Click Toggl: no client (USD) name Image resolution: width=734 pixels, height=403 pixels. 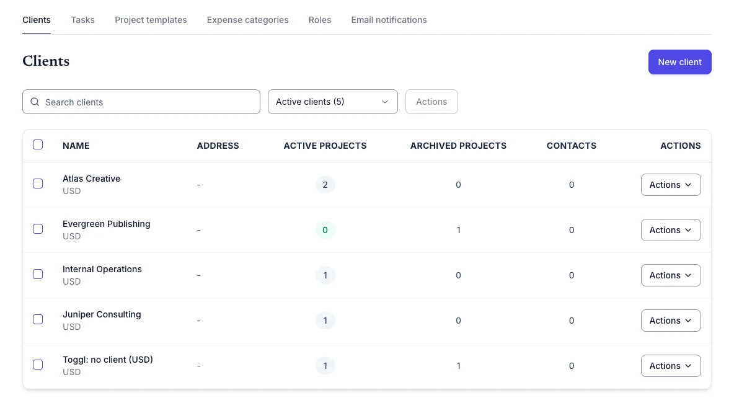pos(108,360)
